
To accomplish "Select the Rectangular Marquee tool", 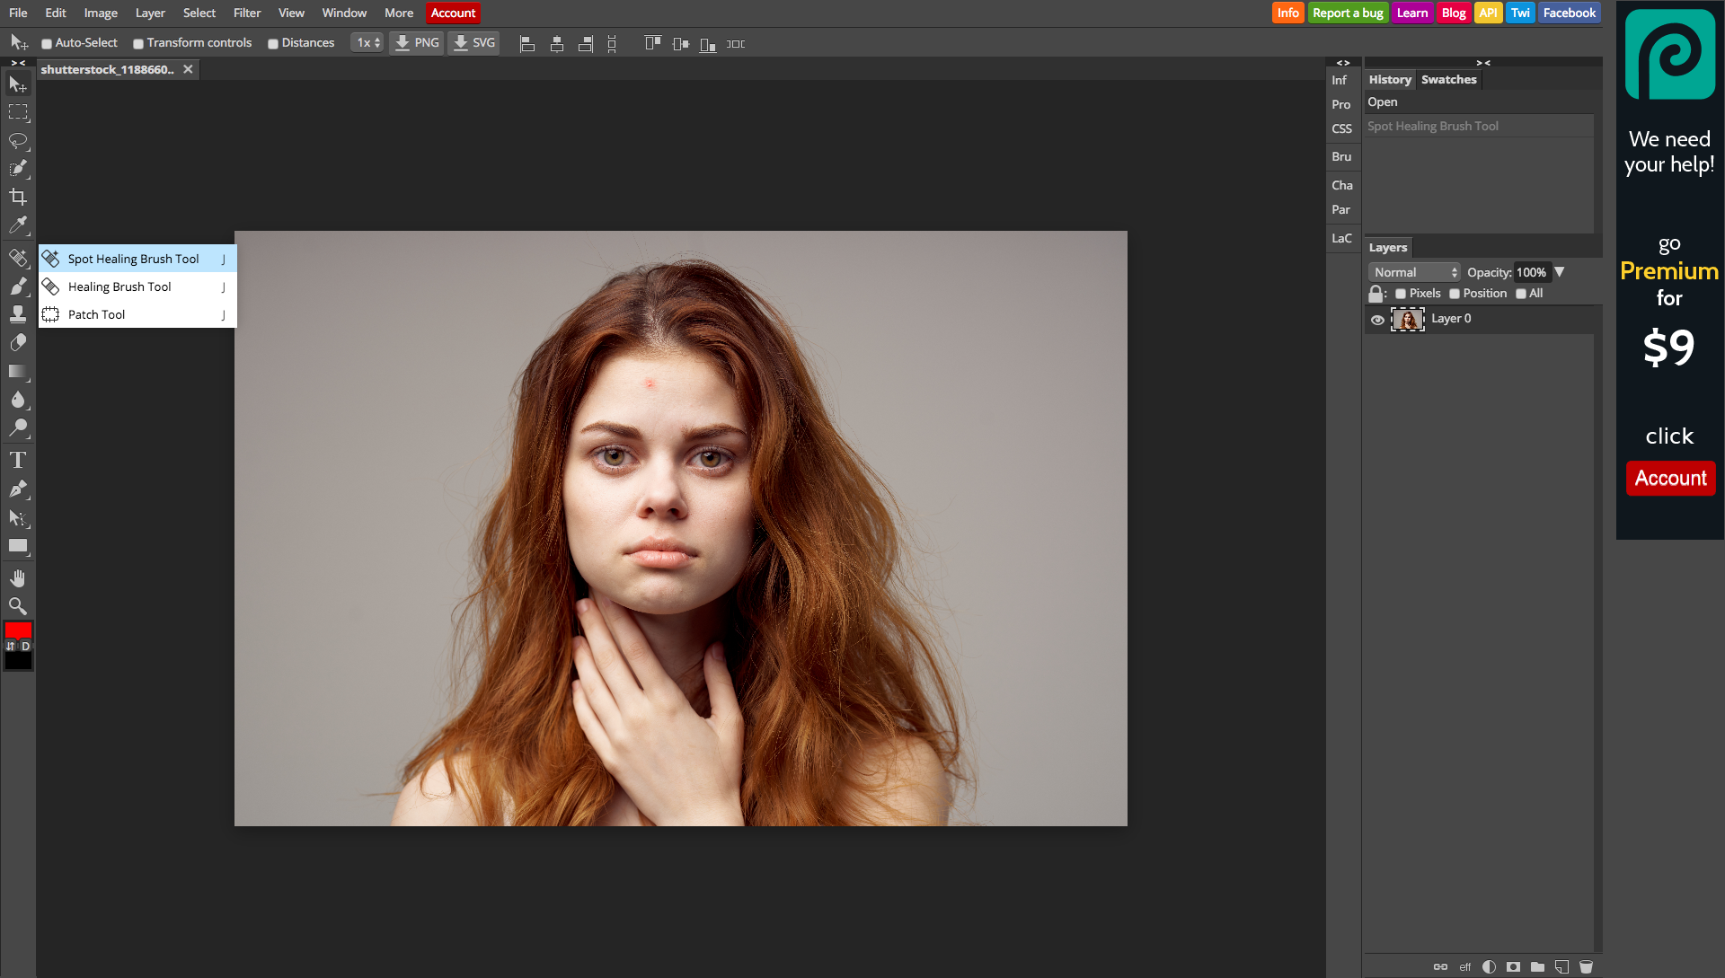I will point(18,112).
